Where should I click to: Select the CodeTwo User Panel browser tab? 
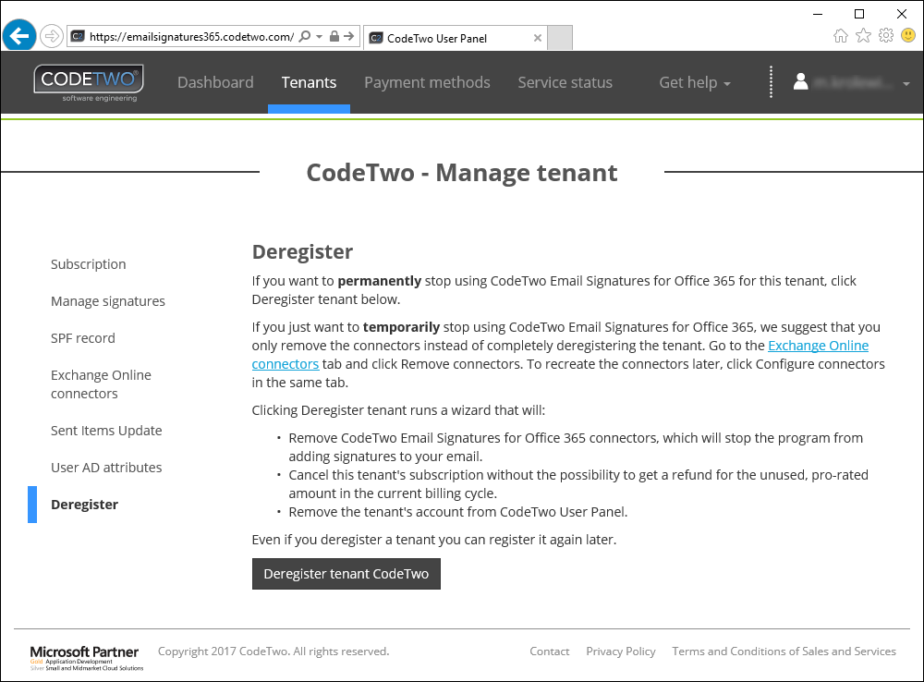[456, 38]
